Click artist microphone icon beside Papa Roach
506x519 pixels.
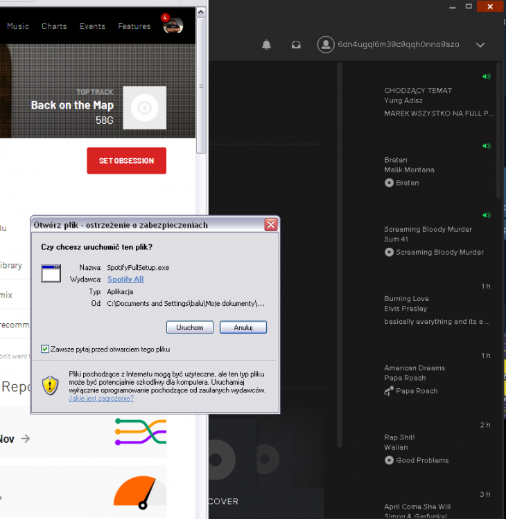click(x=389, y=391)
